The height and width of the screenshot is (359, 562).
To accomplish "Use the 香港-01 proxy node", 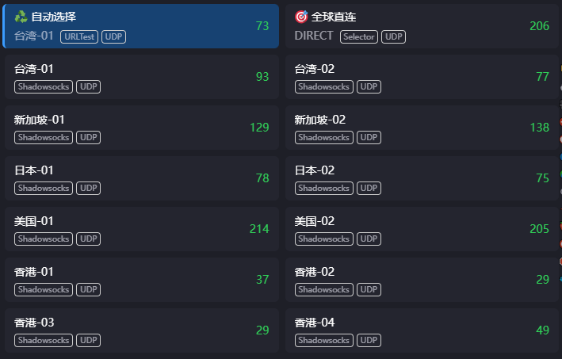I will [142, 280].
